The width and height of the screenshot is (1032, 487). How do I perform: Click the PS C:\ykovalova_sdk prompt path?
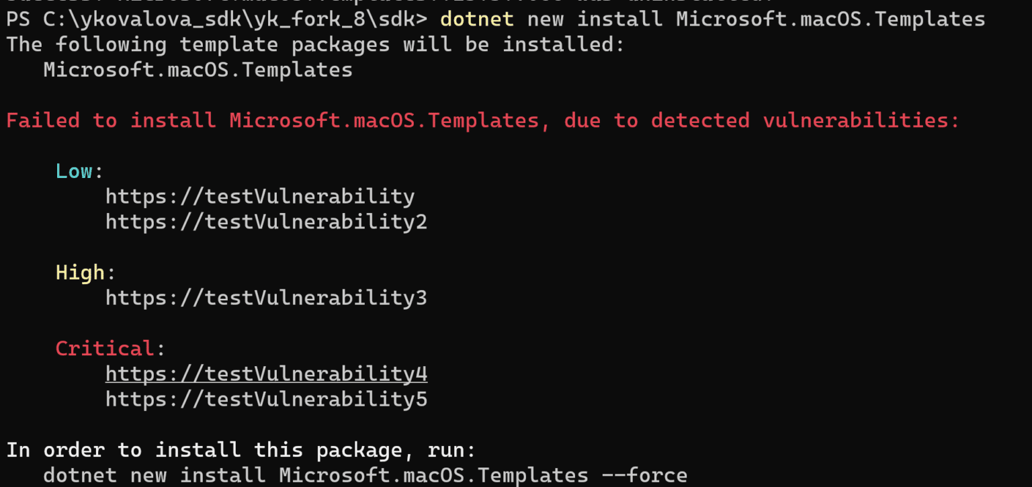click(216, 19)
